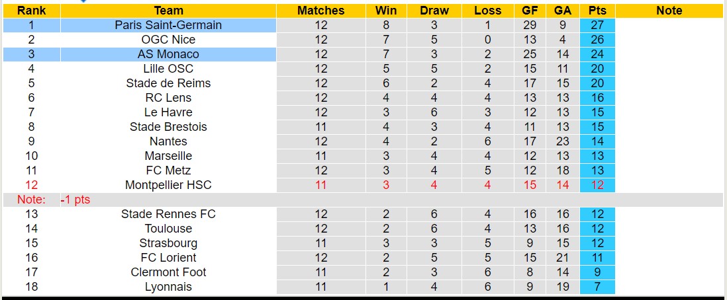The height and width of the screenshot is (300, 727).
Task: Click the GF column header
Action: pos(530,11)
